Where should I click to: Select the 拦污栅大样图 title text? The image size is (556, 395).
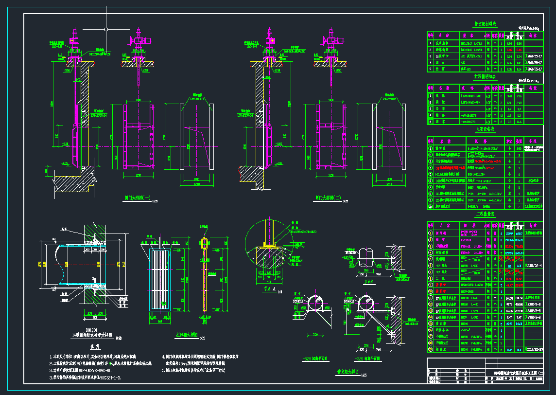[x=187, y=335]
